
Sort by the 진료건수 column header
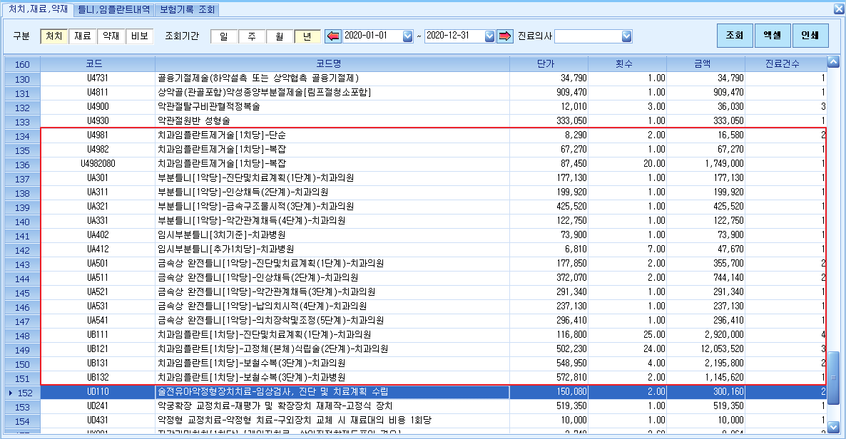pos(785,63)
